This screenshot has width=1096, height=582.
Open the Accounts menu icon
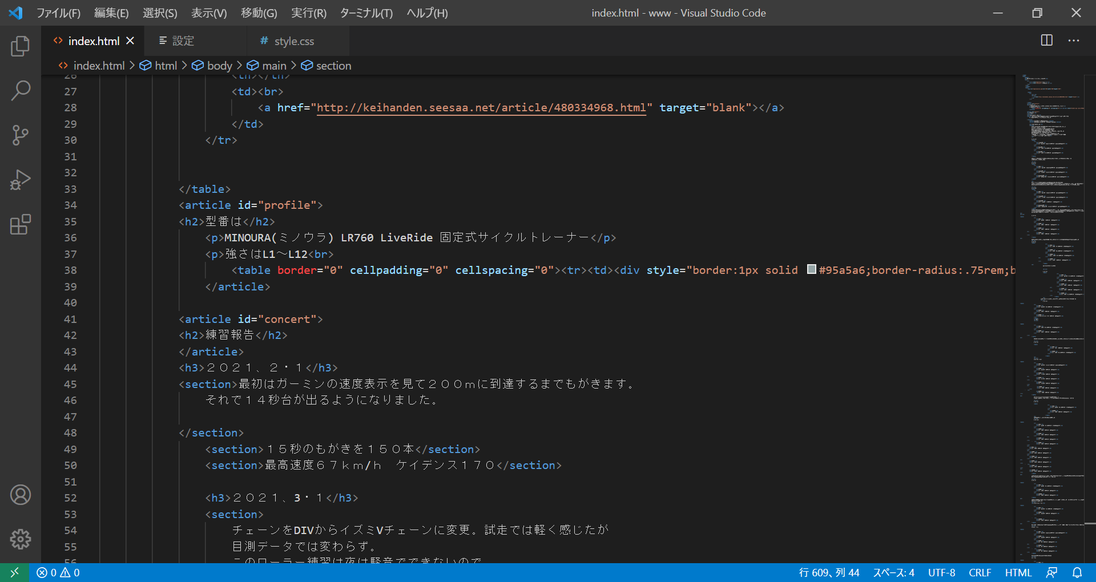(21, 495)
